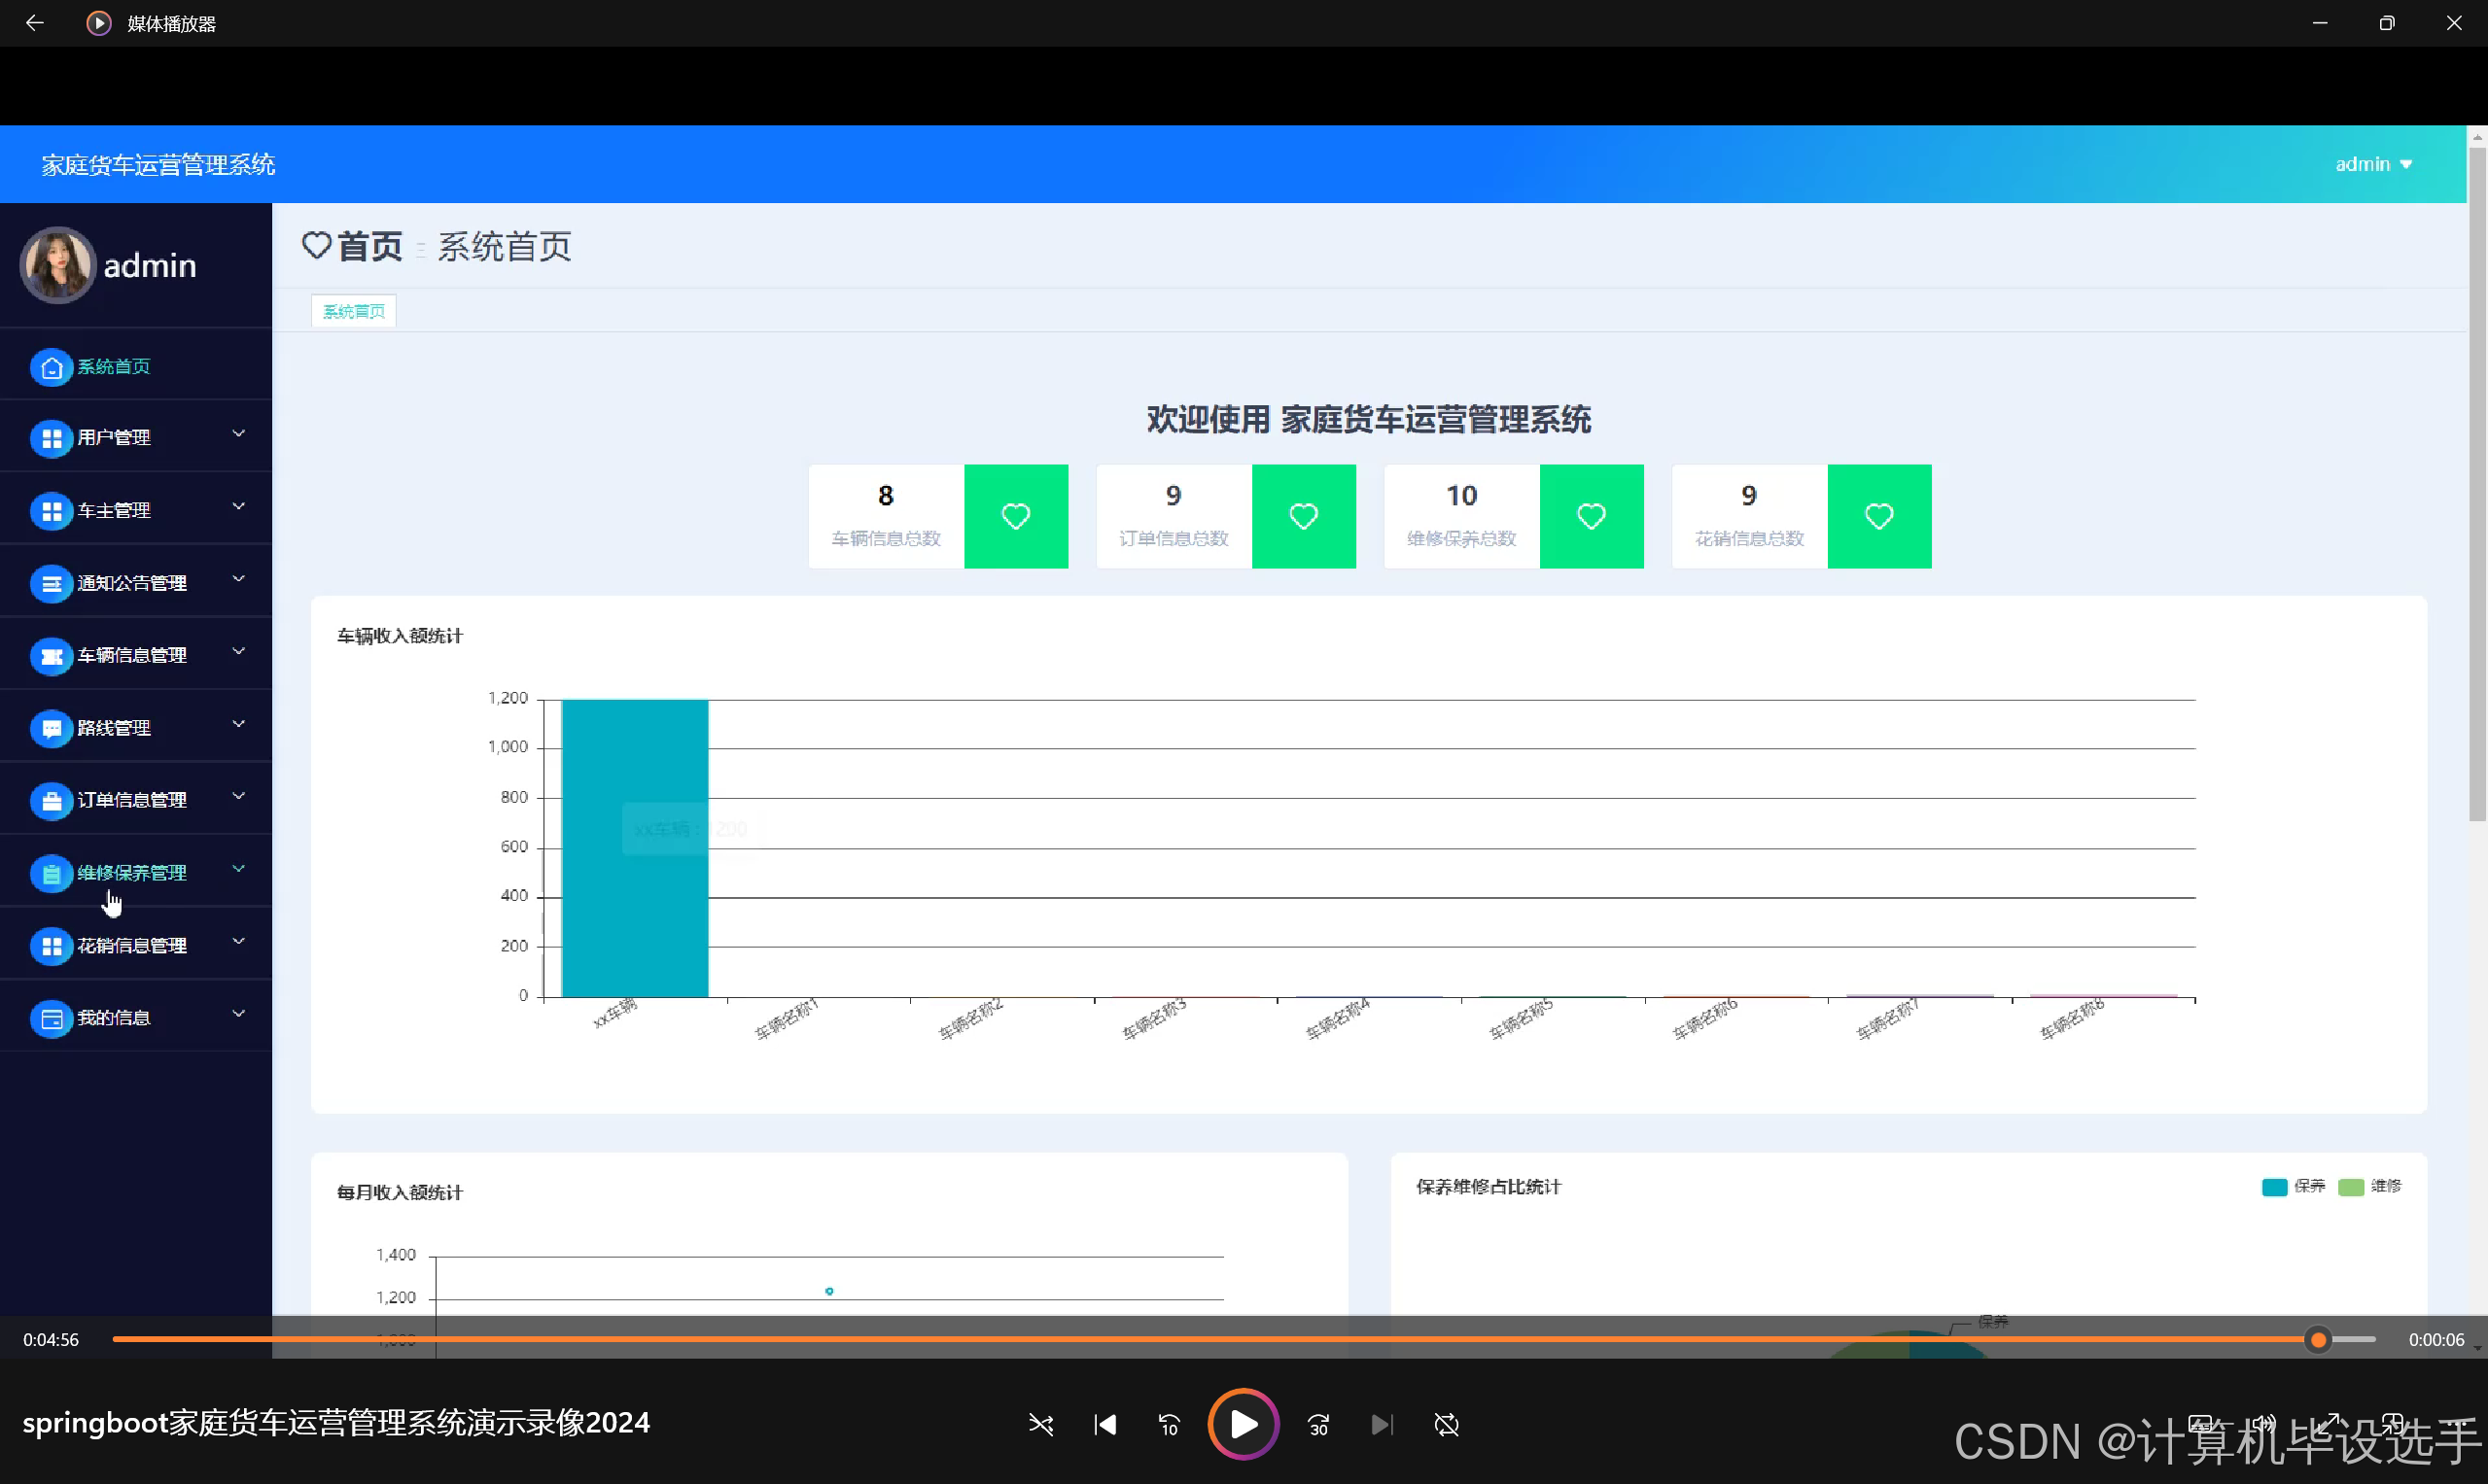Click the heart icon beside 车辆信息总数
Image resolution: width=2488 pixels, height=1484 pixels.
[1015, 516]
